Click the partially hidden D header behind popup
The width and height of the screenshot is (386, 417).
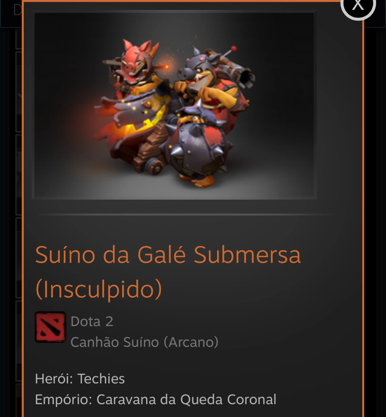pyautogui.click(x=17, y=11)
